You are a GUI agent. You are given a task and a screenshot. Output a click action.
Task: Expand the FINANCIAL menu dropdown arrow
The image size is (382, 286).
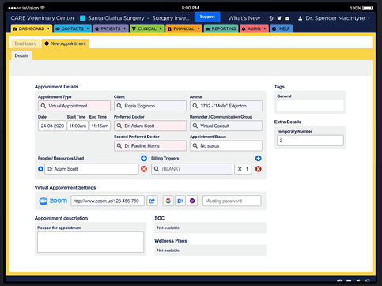pos(199,28)
